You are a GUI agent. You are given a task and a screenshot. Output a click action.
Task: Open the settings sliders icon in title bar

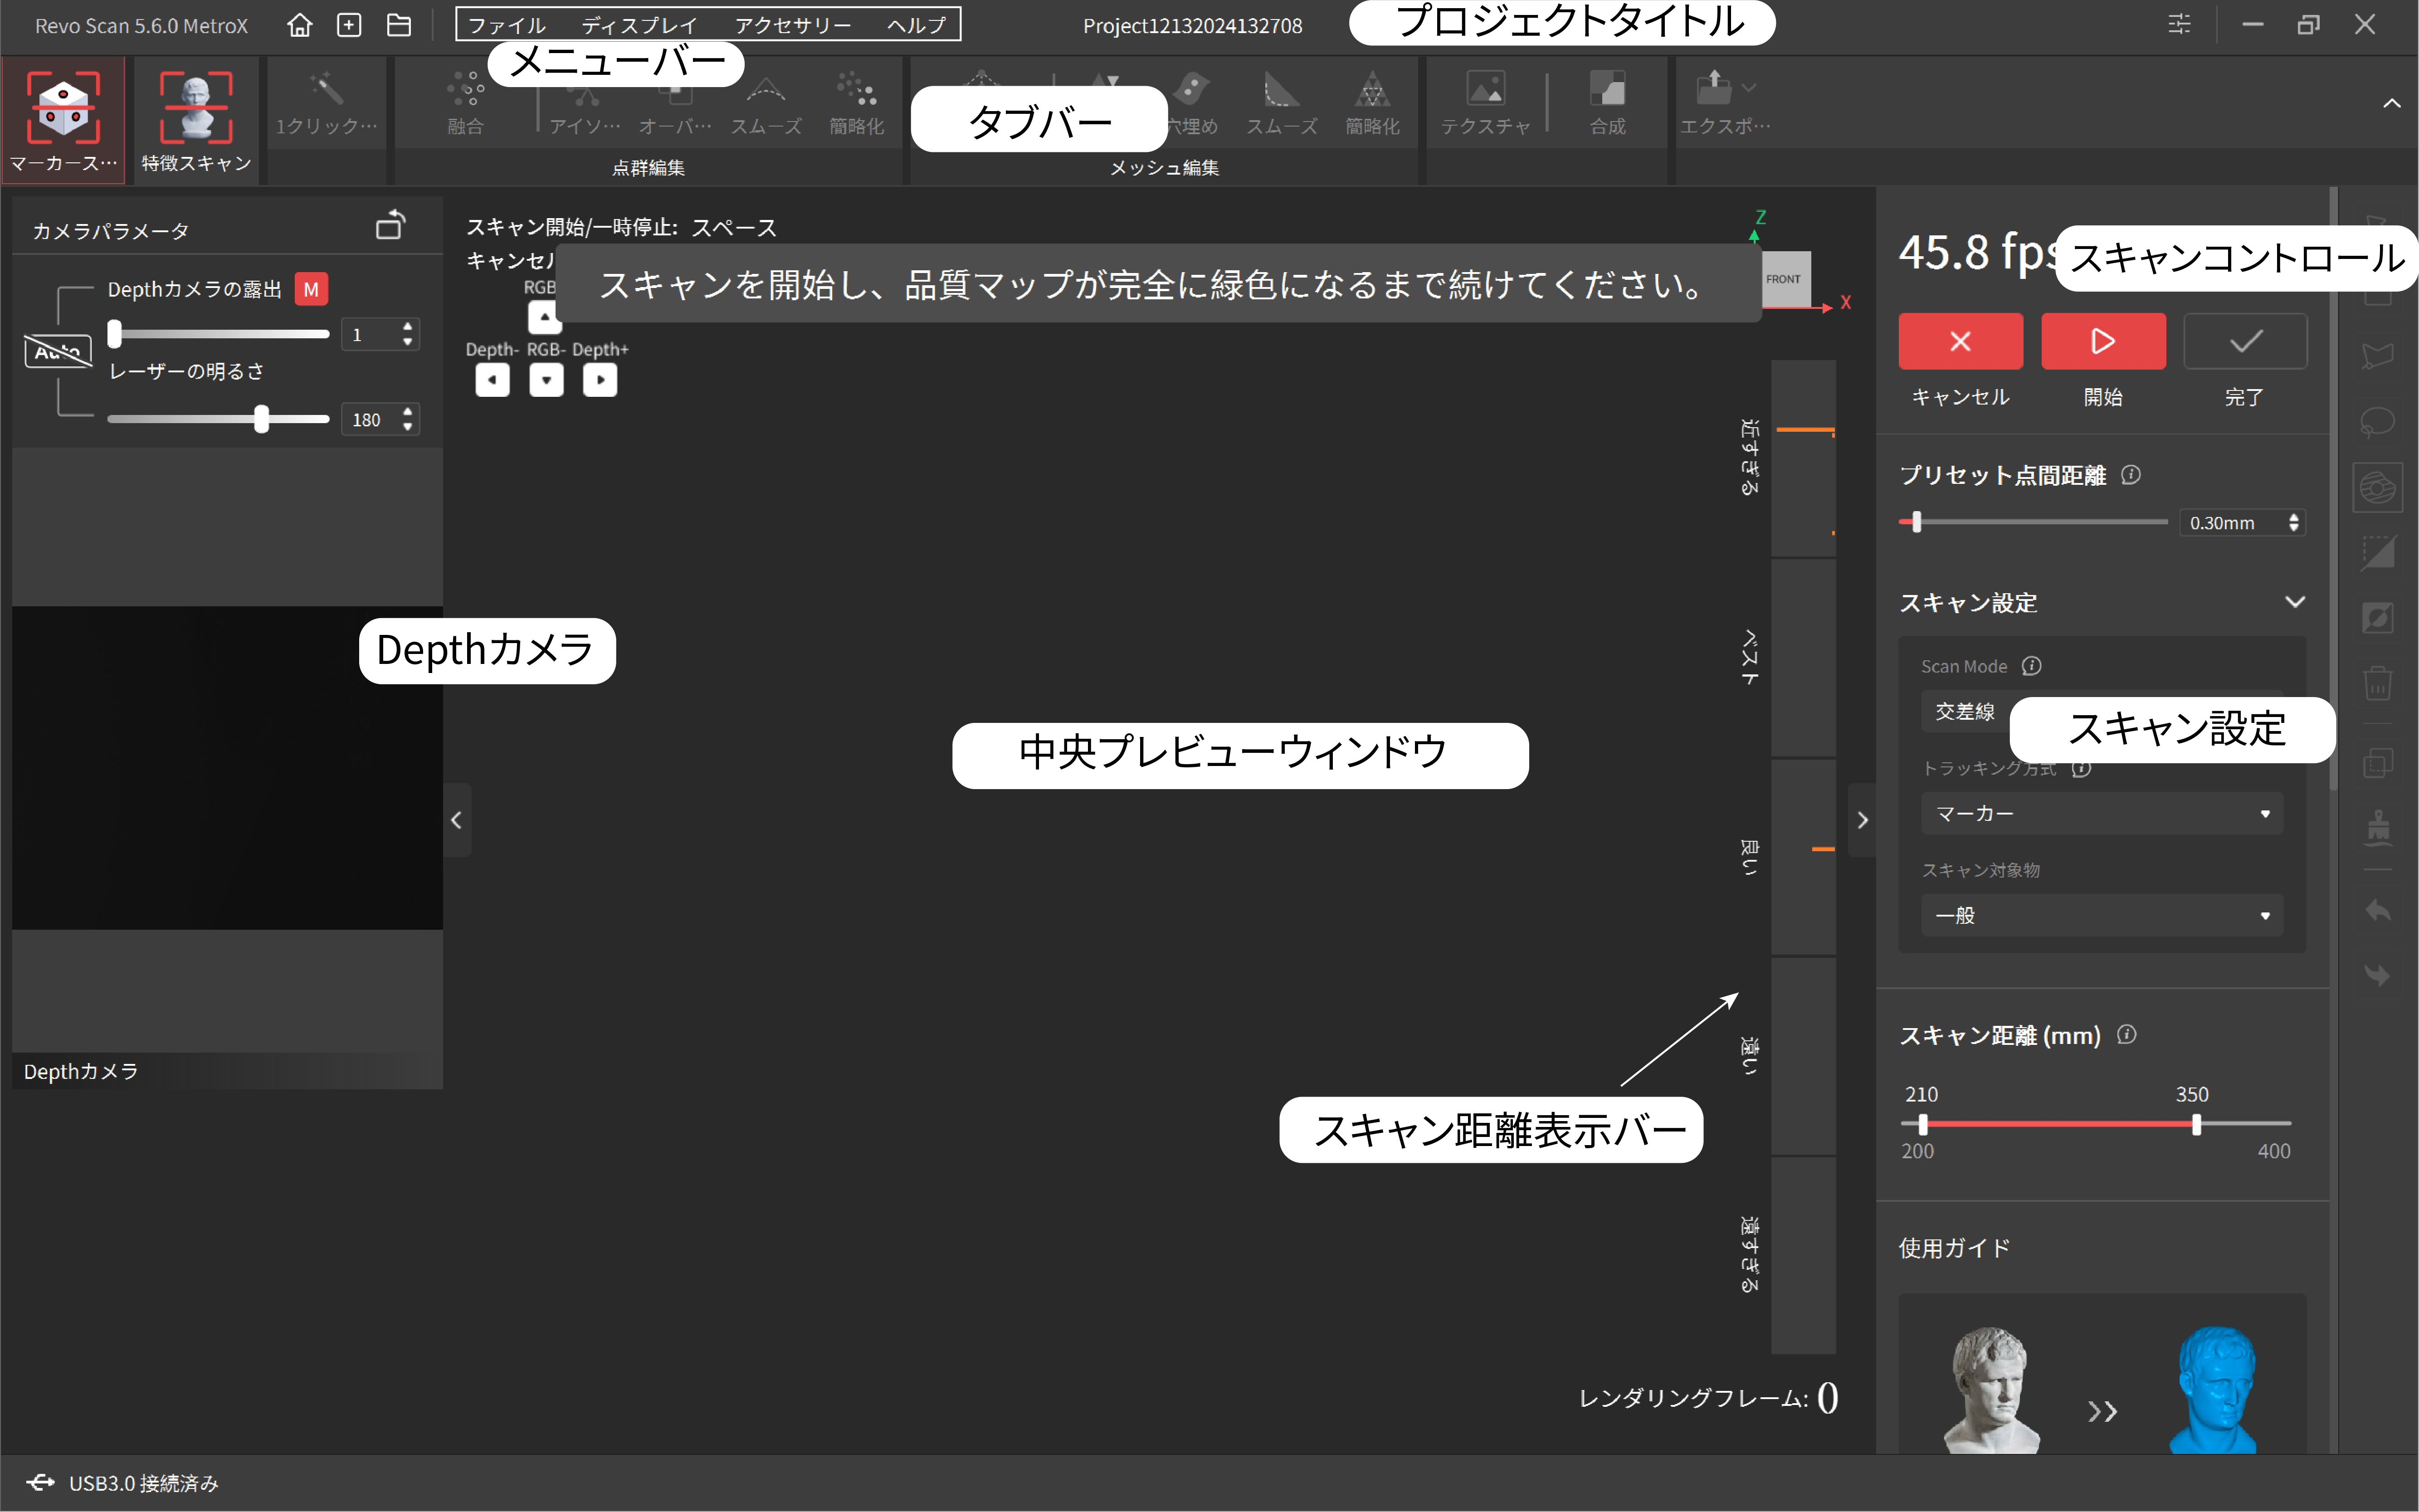click(2179, 24)
